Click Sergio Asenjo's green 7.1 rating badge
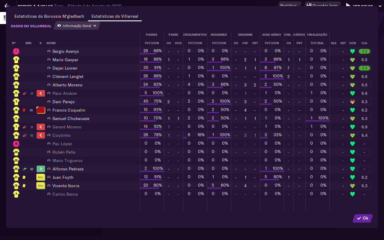 (x=364, y=51)
